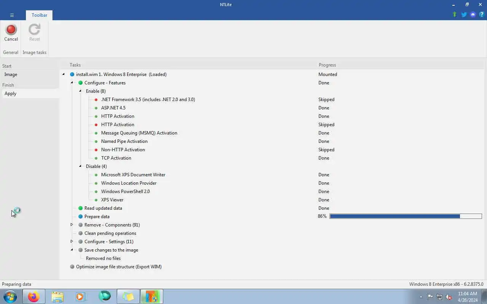Screen dimensions: 487x304
Task: Open the Apply page in sidebar
Action: 30,93
